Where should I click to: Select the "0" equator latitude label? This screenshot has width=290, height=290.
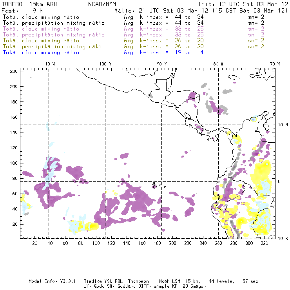[x=279, y=181]
